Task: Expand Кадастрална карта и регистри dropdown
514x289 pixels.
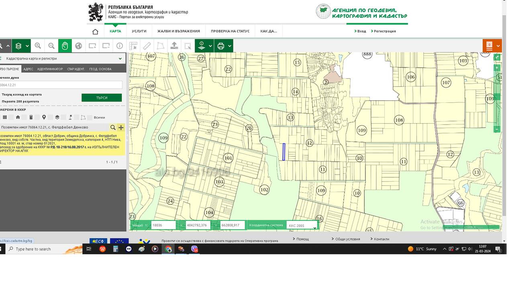Action: click(120, 59)
